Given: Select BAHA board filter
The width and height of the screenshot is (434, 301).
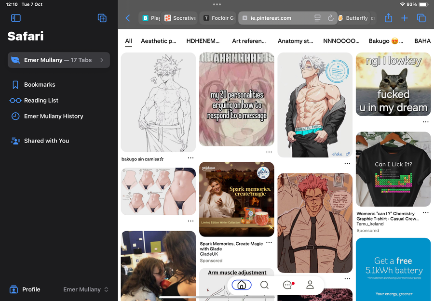Looking at the screenshot, I should 422,41.
